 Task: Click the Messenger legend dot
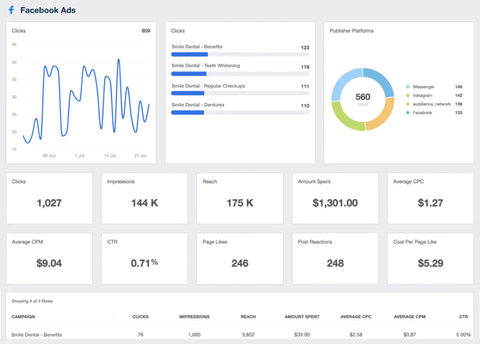[x=408, y=87]
